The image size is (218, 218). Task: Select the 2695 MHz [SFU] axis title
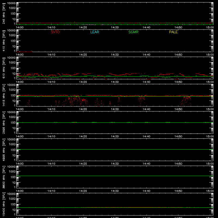[x=4, y=123]
